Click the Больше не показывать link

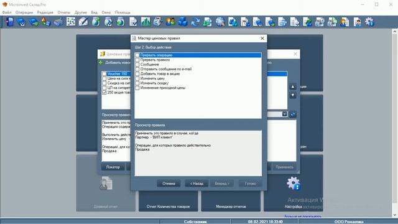(303, 216)
